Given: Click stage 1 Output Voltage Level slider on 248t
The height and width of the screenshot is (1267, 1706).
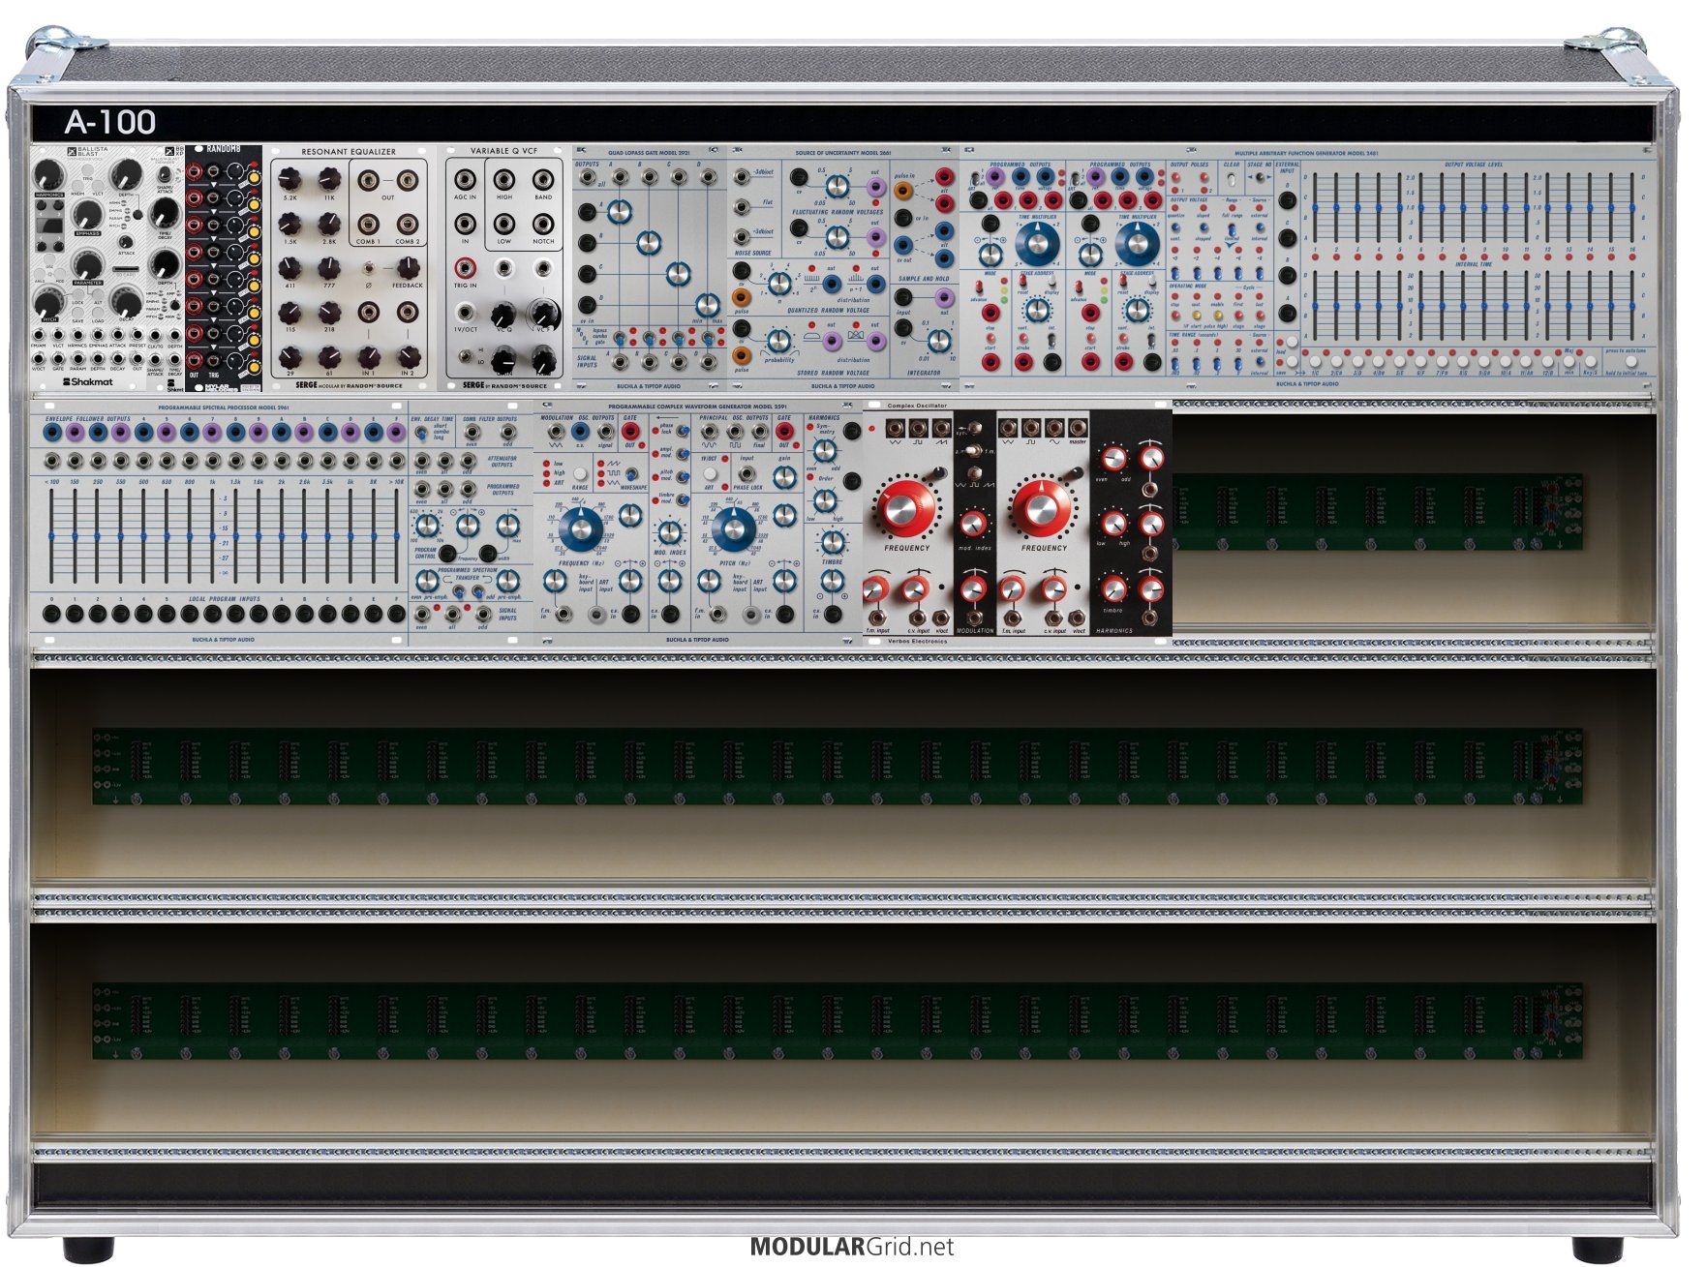Looking at the screenshot, I should (1315, 208).
